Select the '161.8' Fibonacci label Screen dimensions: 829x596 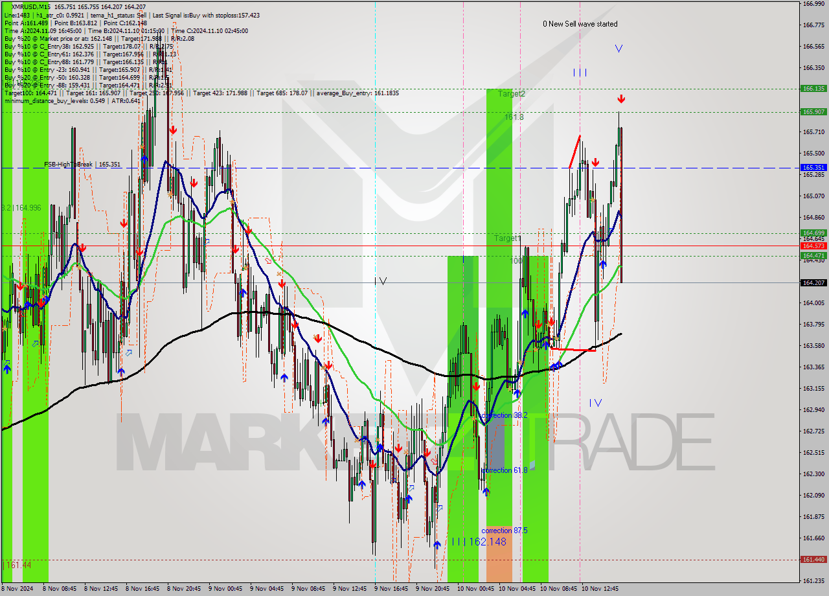514,117
